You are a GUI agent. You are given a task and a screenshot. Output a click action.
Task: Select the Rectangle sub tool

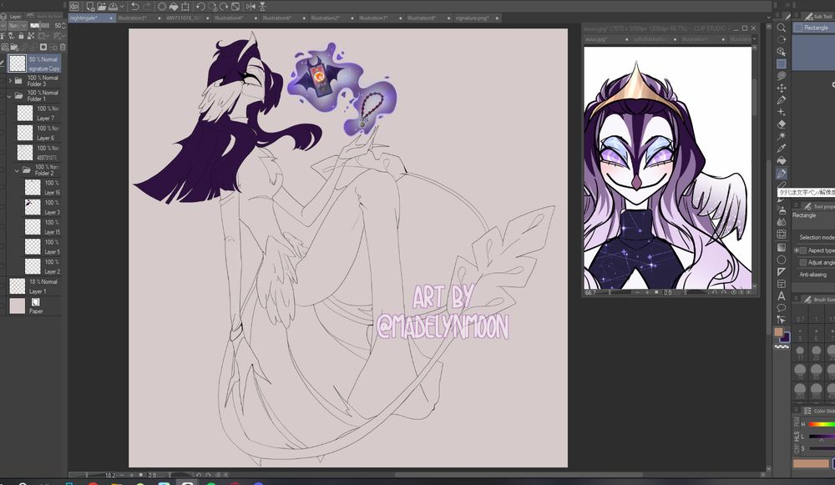[x=813, y=28]
